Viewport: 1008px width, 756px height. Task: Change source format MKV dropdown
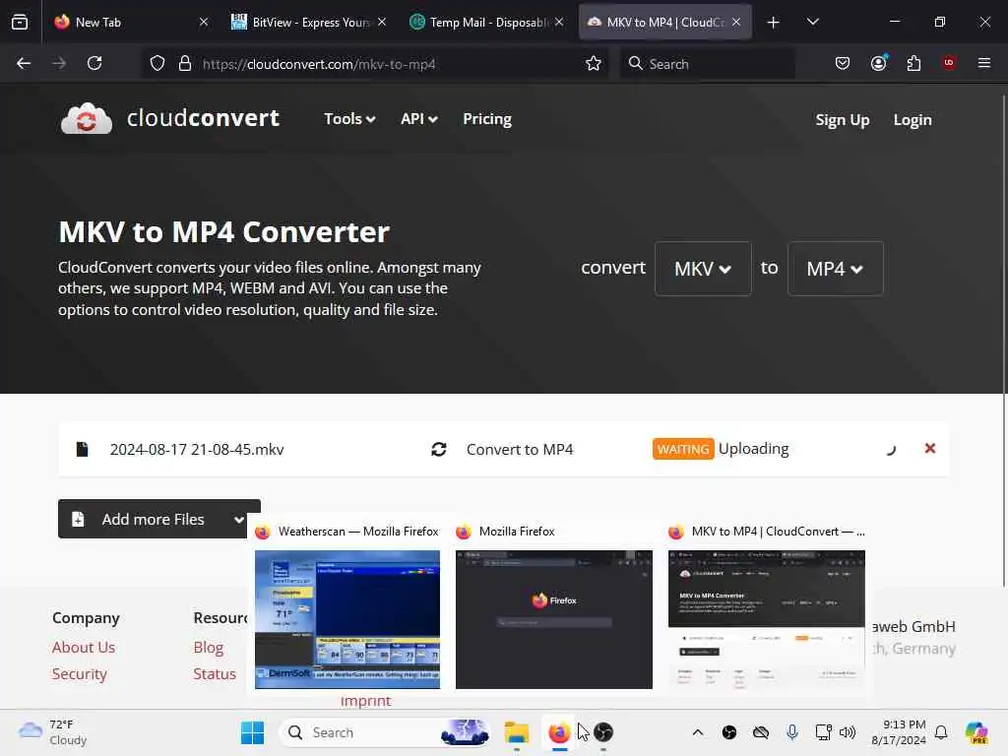coord(703,269)
